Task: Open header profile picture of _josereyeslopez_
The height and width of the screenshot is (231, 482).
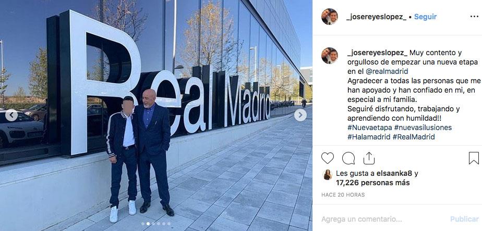Action: tap(330, 17)
